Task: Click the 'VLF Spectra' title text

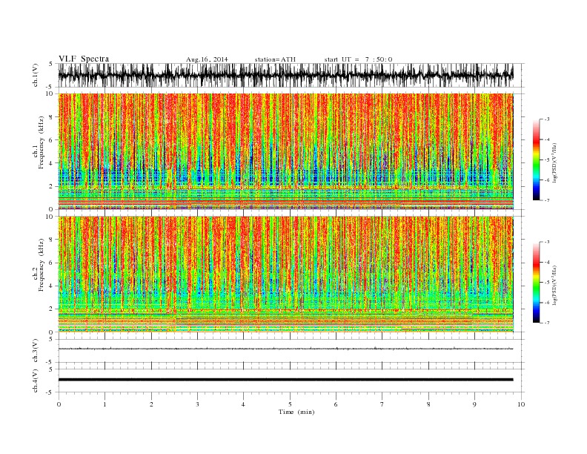Action: click(x=84, y=59)
